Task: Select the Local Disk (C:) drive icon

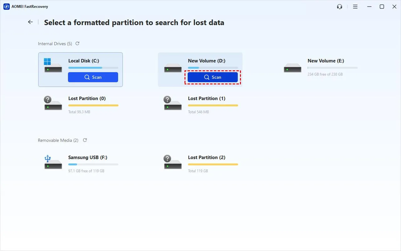Action: [53, 65]
